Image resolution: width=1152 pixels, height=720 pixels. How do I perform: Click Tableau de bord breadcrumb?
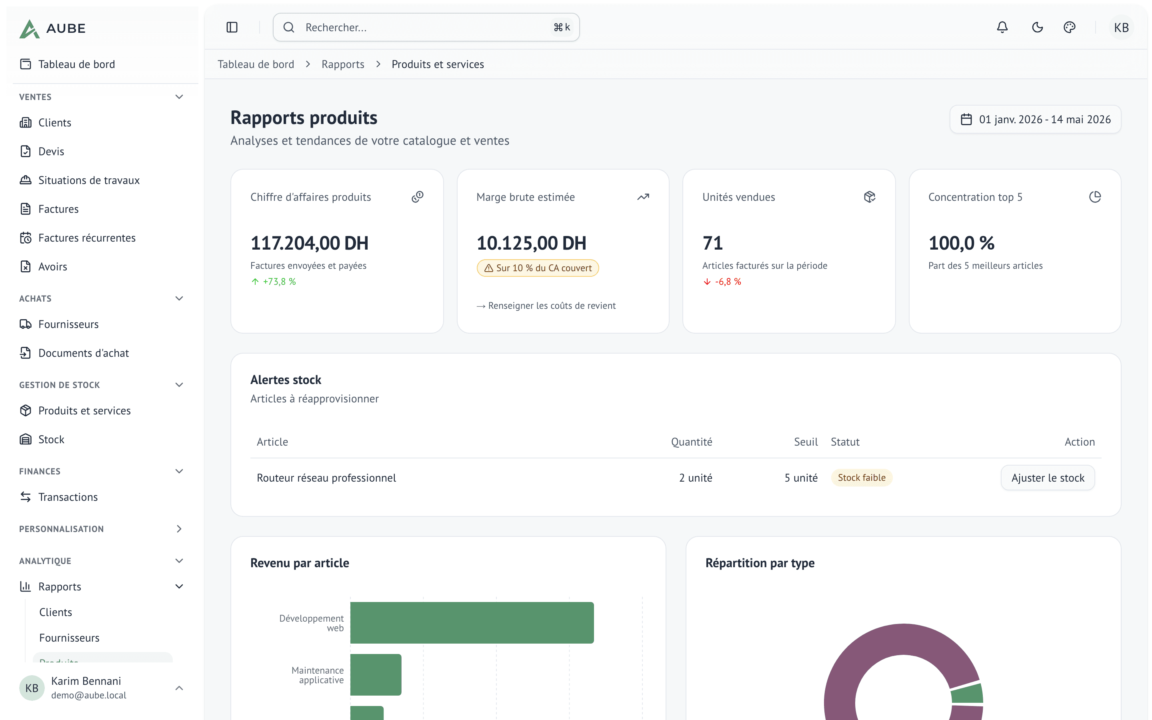pos(256,64)
